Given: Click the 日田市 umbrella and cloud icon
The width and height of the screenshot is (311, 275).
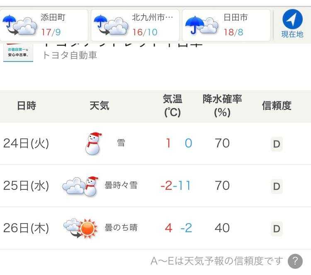Looking at the screenshot, I should [202, 25].
